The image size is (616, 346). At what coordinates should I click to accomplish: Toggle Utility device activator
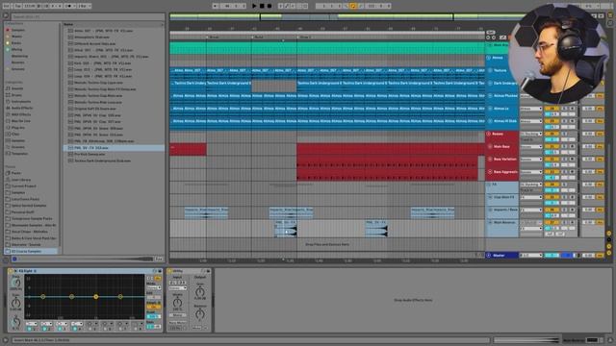coord(169,271)
